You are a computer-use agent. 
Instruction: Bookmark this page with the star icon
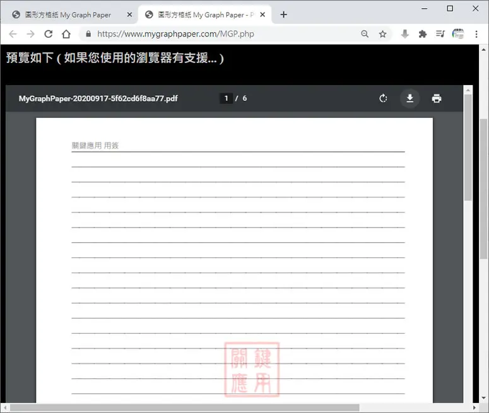tap(382, 33)
